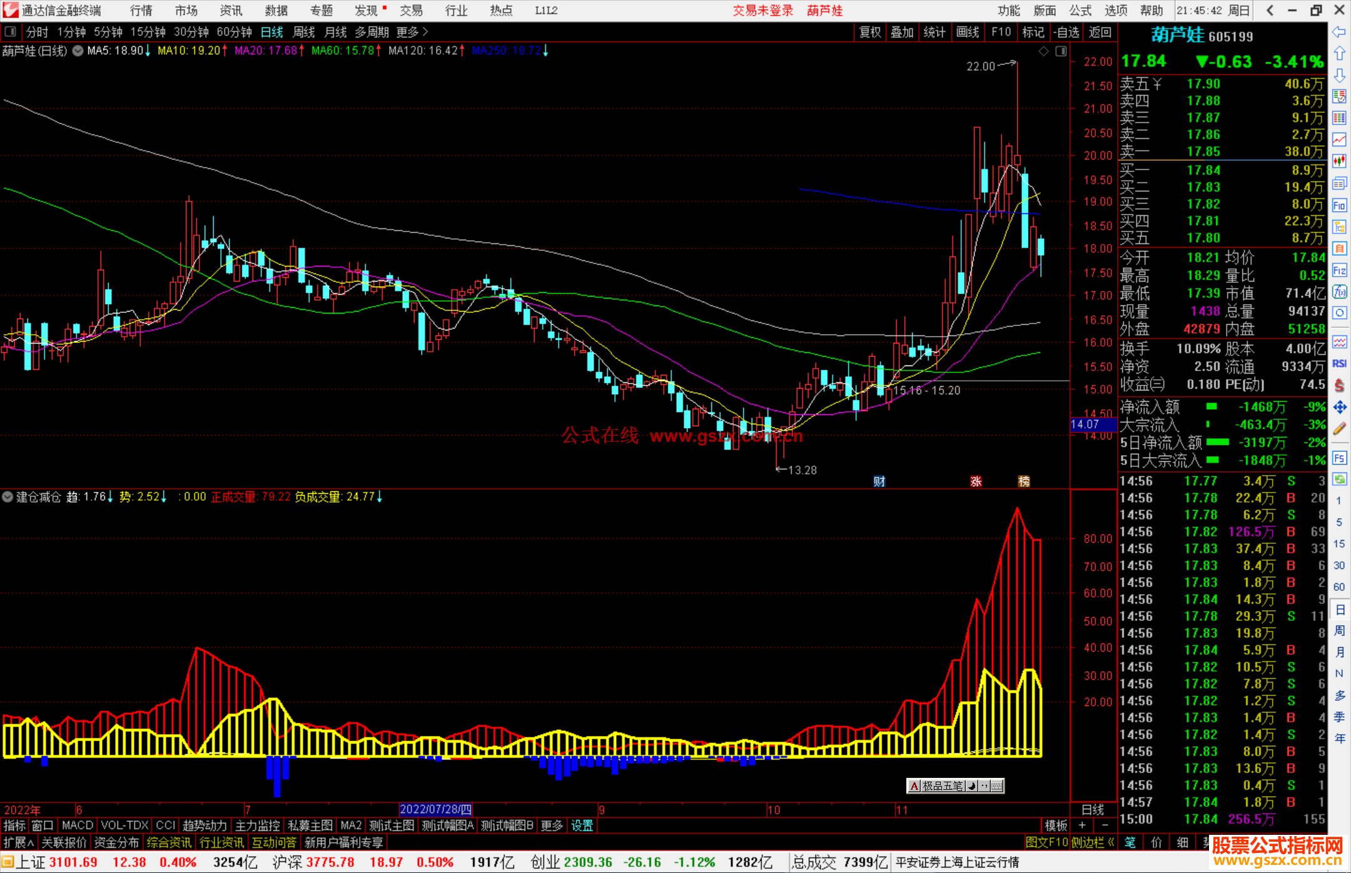
Task: Expand the 扩展 panel at bottom-left
Action: (x=19, y=842)
